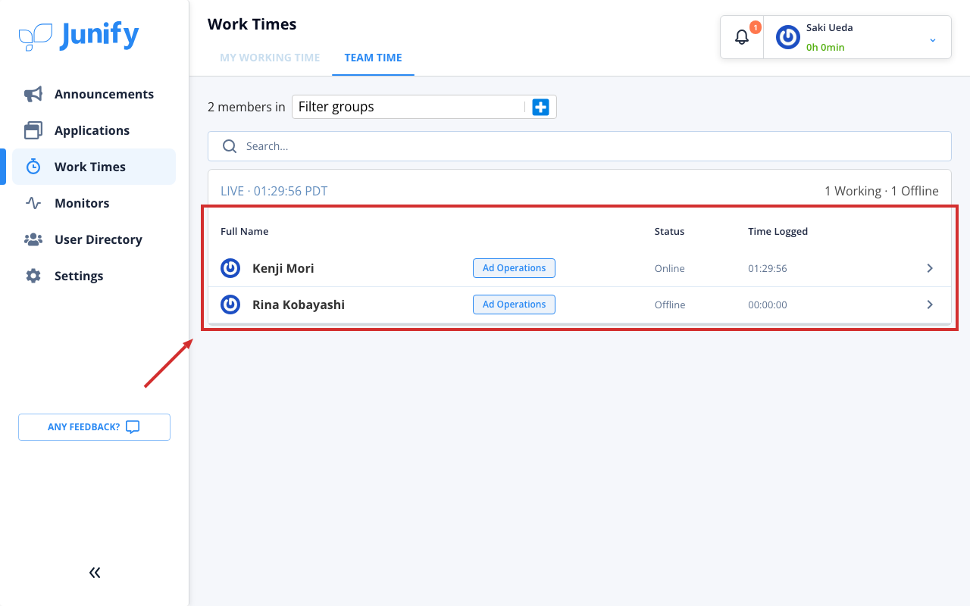This screenshot has width=970, height=606.
Task: Click the blue plus icon beside Filter groups
Action: 540,107
